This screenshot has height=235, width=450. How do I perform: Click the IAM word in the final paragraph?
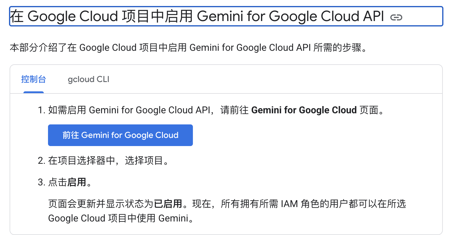(x=289, y=204)
